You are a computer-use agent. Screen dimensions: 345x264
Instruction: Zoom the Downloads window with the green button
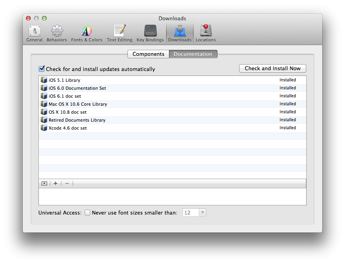(44, 18)
